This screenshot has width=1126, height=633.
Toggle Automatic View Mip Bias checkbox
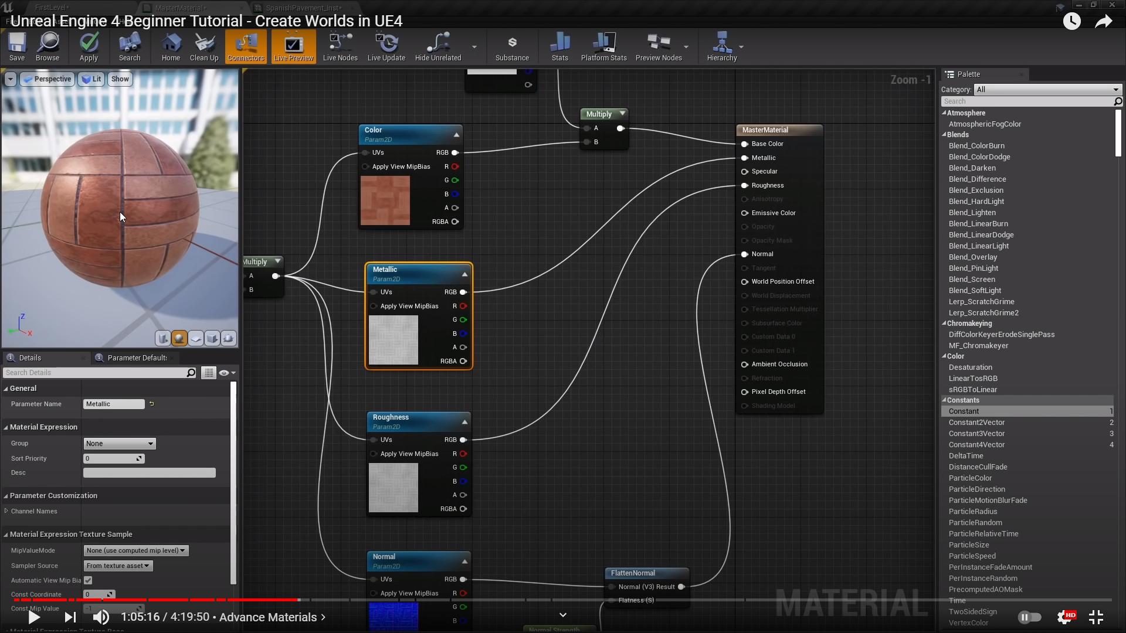(x=88, y=580)
